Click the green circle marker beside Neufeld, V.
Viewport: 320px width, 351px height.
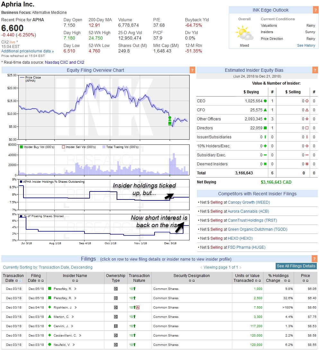(x=50, y=345)
